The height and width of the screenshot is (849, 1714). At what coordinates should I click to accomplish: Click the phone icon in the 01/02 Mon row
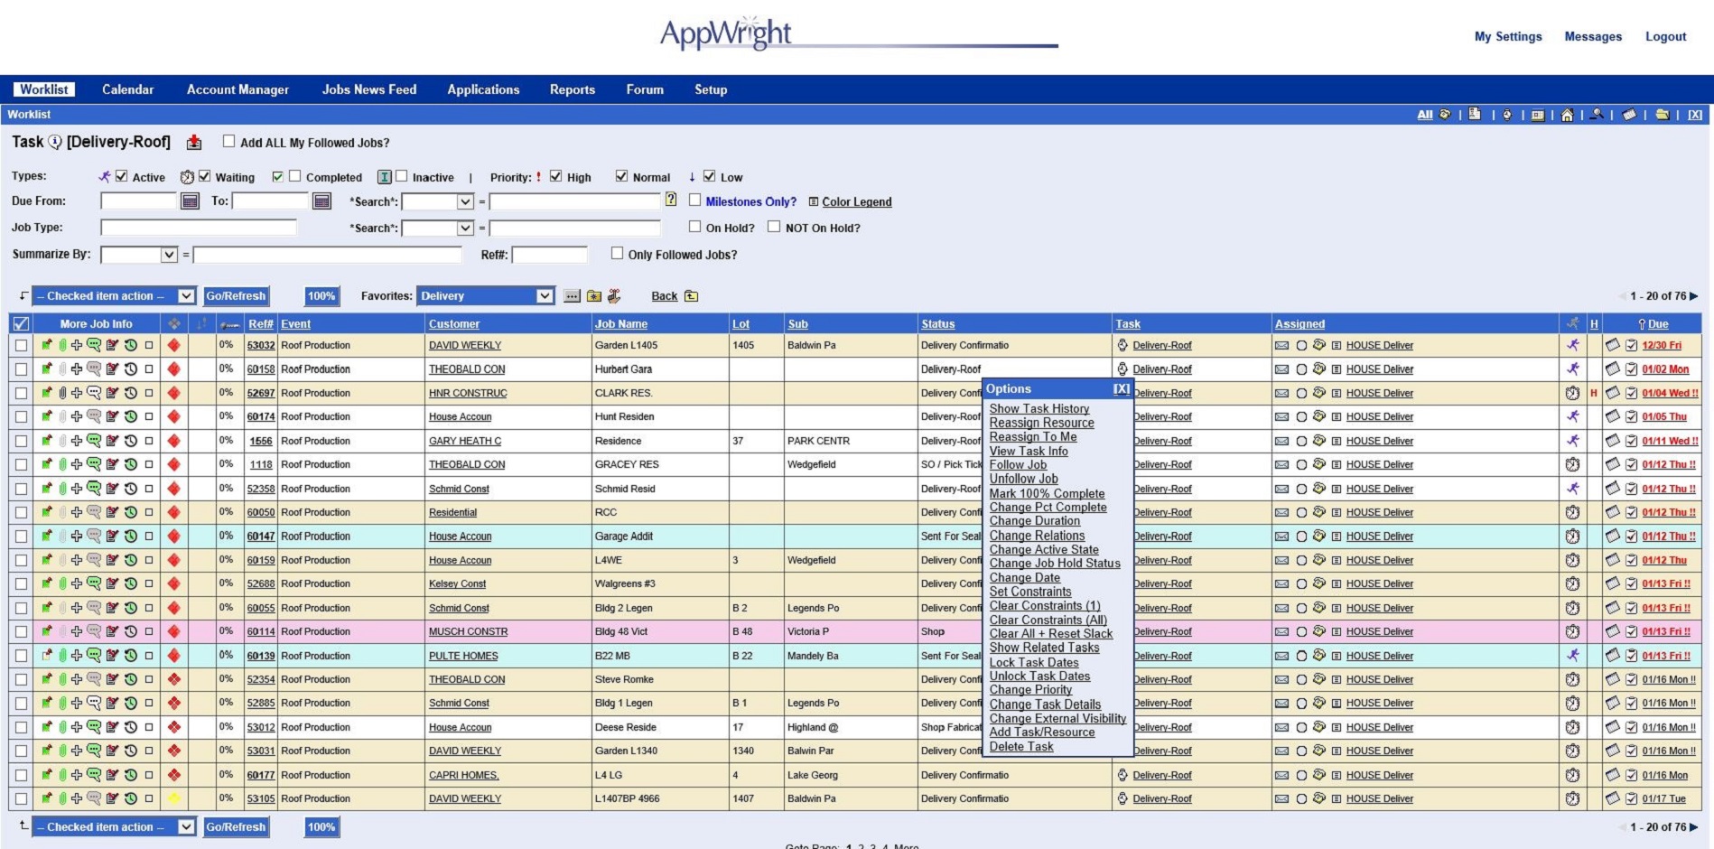pos(1319,369)
